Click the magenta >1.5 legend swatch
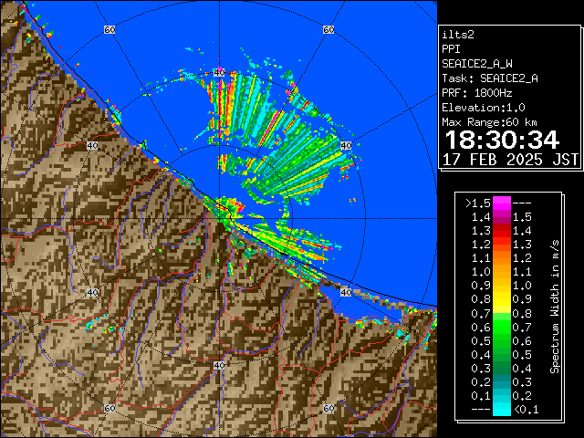This screenshot has width=584, height=438. click(502, 203)
